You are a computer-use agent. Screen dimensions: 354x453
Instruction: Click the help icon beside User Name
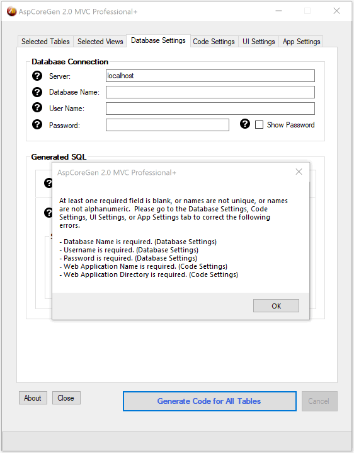pyautogui.click(x=37, y=107)
